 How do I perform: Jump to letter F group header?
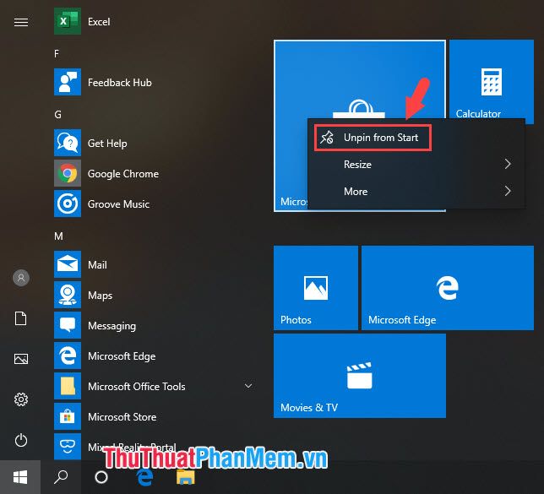pos(57,54)
